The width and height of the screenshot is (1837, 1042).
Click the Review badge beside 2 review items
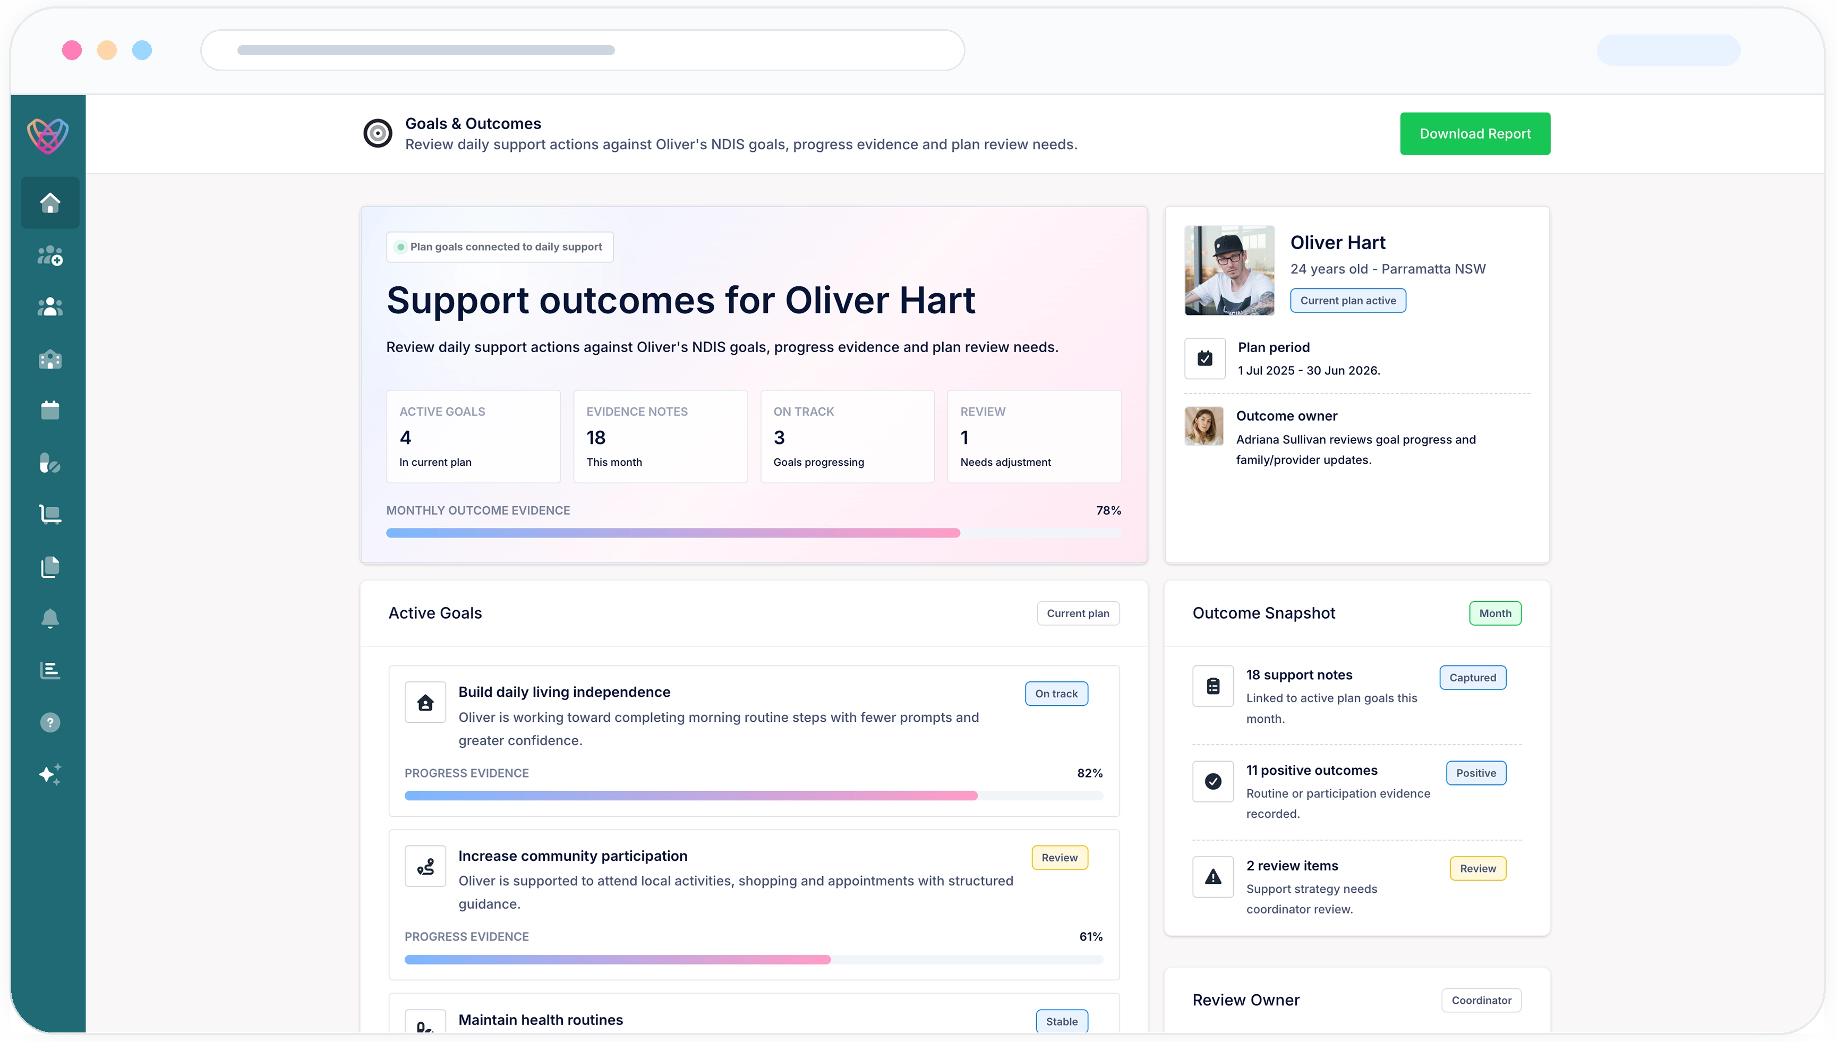[1478, 868]
